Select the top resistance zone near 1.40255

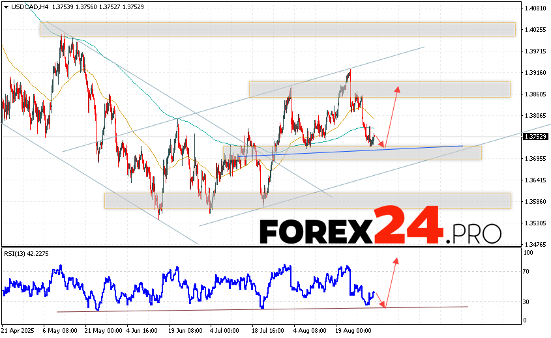pos(277,29)
